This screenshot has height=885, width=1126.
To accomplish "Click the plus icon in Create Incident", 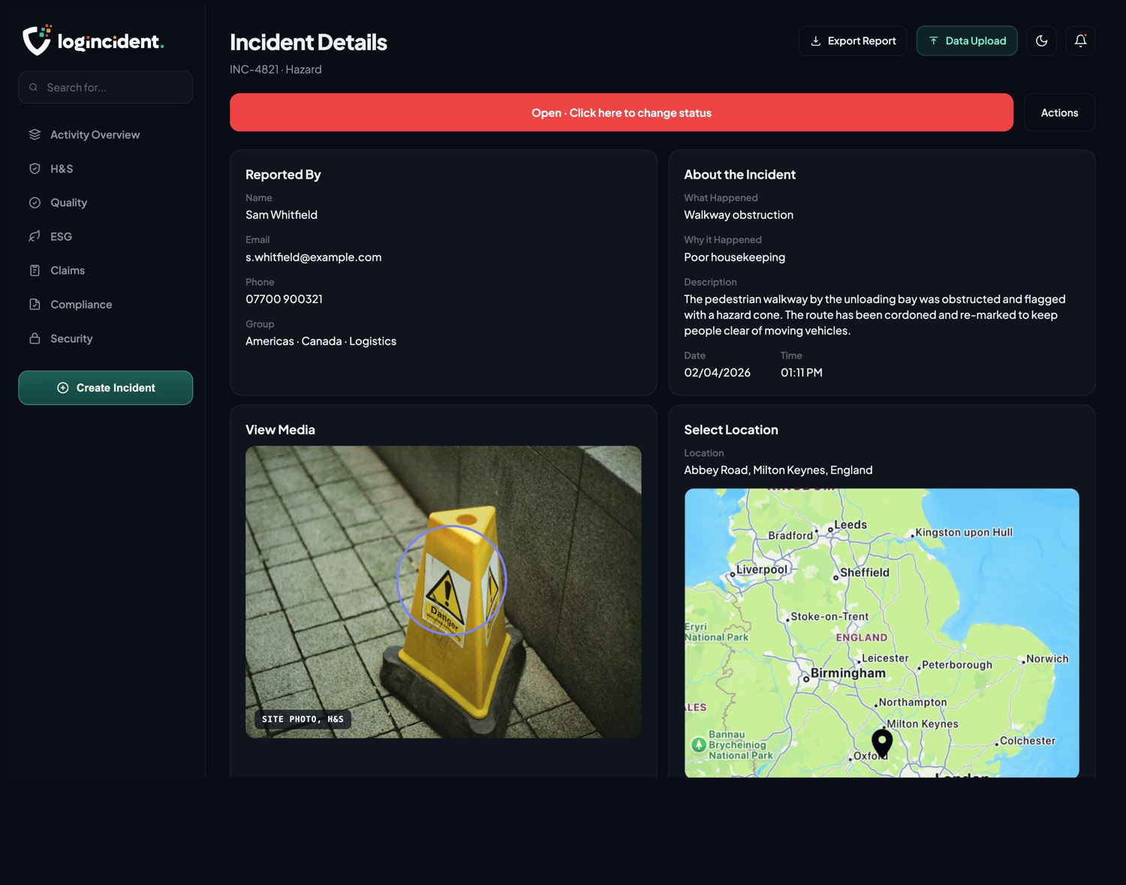I will click(x=63, y=388).
